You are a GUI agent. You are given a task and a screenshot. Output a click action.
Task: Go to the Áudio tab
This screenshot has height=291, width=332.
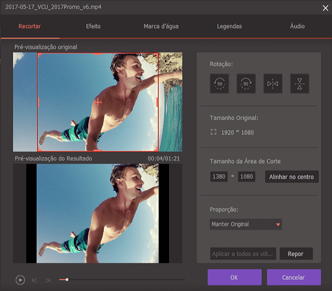click(297, 26)
